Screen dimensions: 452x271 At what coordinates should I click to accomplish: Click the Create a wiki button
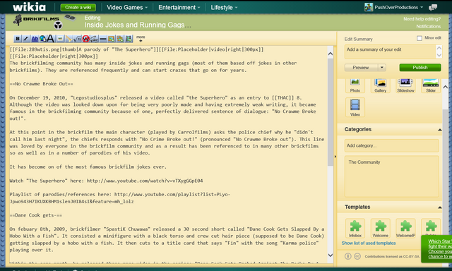click(78, 8)
